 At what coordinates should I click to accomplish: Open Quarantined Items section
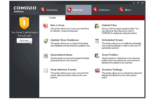coord(61,55)
